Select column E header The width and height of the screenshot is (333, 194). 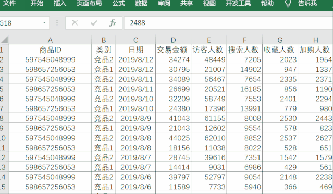coord(209,40)
